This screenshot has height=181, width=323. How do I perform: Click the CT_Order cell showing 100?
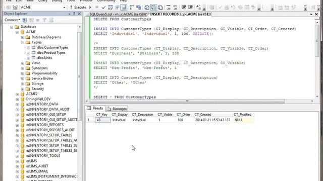pos(184,120)
